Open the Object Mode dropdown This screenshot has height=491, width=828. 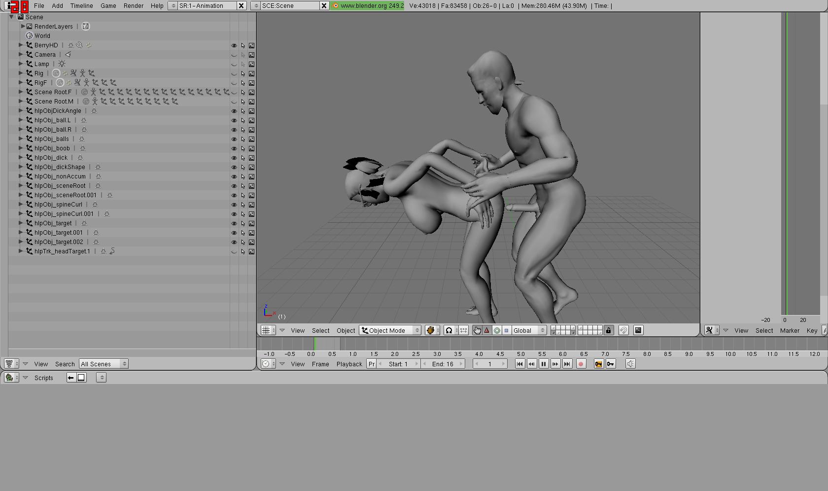390,330
